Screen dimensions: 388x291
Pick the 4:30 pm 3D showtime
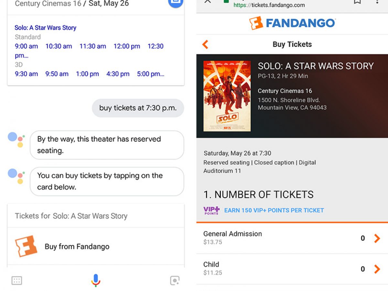(x=118, y=74)
